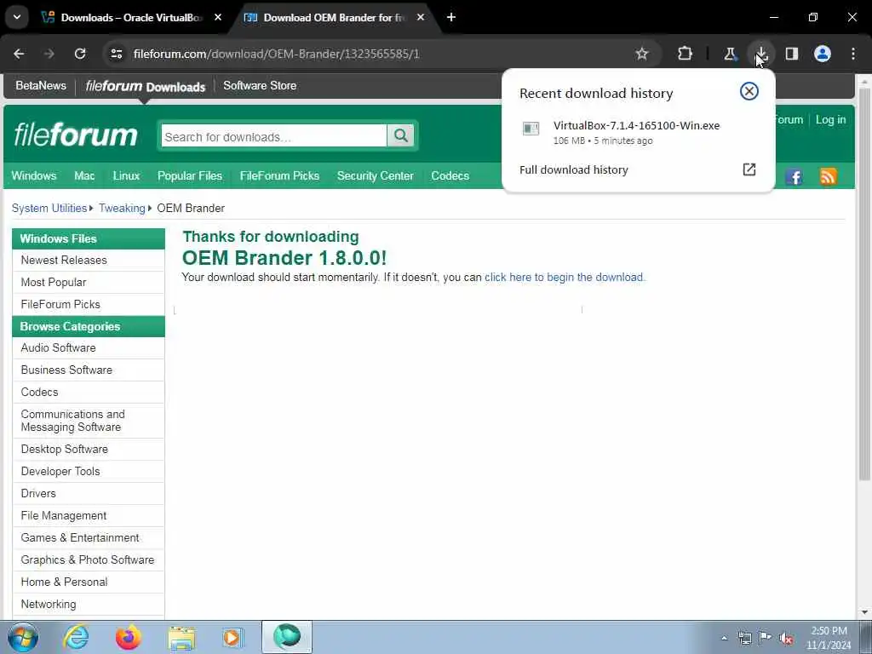Viewport: 872px width, 654px height.
Task: Go forward to the next page
Action: [49, 54]
